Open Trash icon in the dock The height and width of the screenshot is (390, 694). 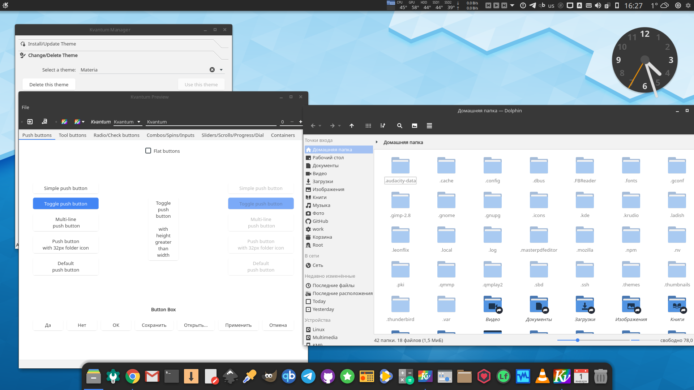[600, 376]
